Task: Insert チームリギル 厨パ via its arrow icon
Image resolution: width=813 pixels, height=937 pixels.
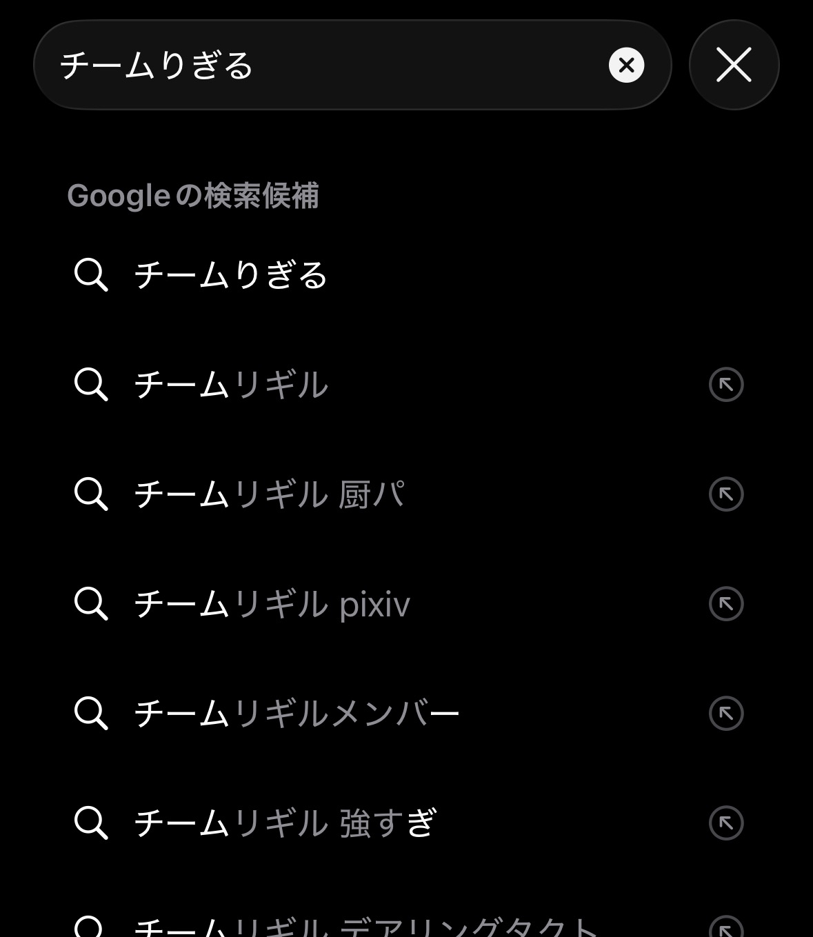Action: click(726, 494)
